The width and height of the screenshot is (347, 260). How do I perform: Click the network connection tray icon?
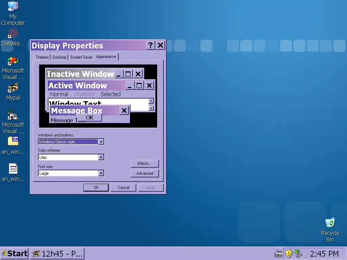click(298, 254)
